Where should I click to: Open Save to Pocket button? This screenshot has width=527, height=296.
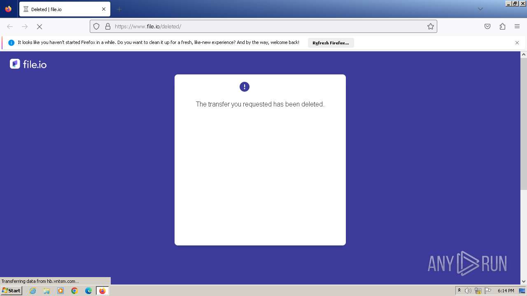487,26
